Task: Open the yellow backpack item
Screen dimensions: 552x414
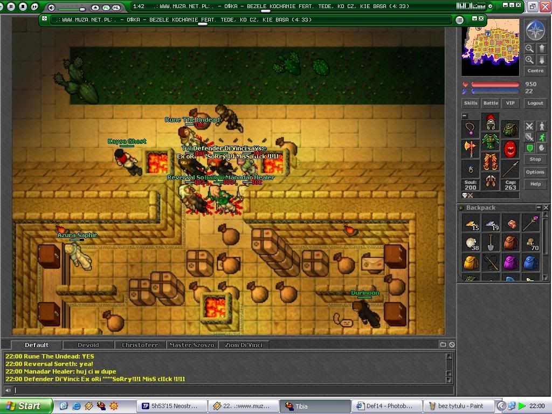Action: [x=471, y=263]
